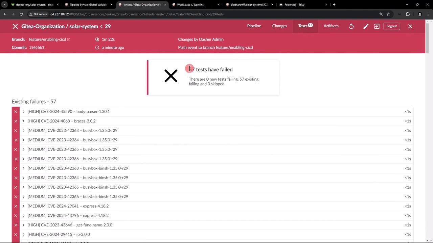
Task: Click row text CVE-2024-29041 express-4.18.2
Action: pos(68,206)
